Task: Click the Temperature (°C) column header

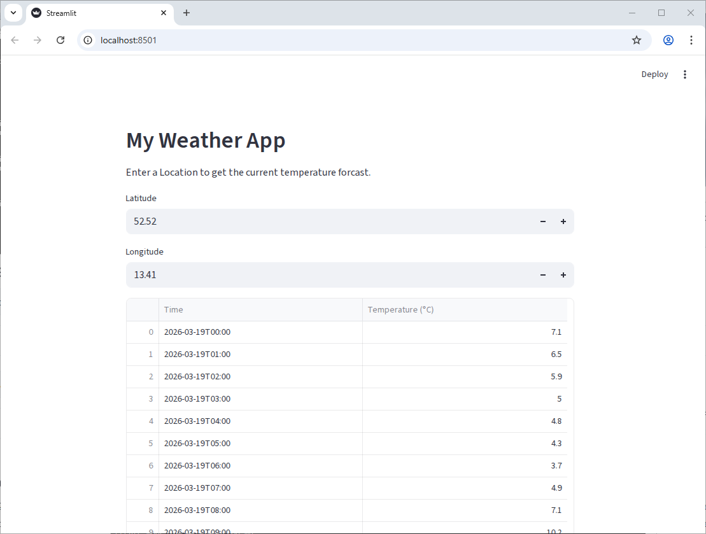Action: coord(400,309)
